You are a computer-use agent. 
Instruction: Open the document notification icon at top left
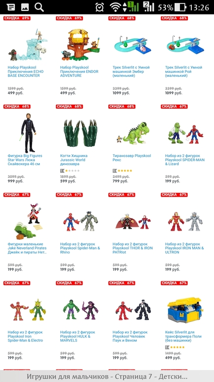coord(11,7)
